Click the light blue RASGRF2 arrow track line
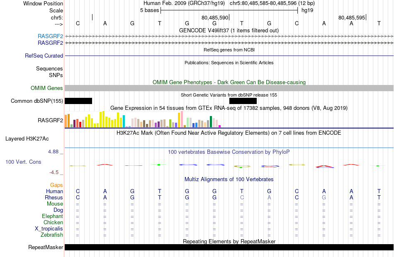 [229, 36]
